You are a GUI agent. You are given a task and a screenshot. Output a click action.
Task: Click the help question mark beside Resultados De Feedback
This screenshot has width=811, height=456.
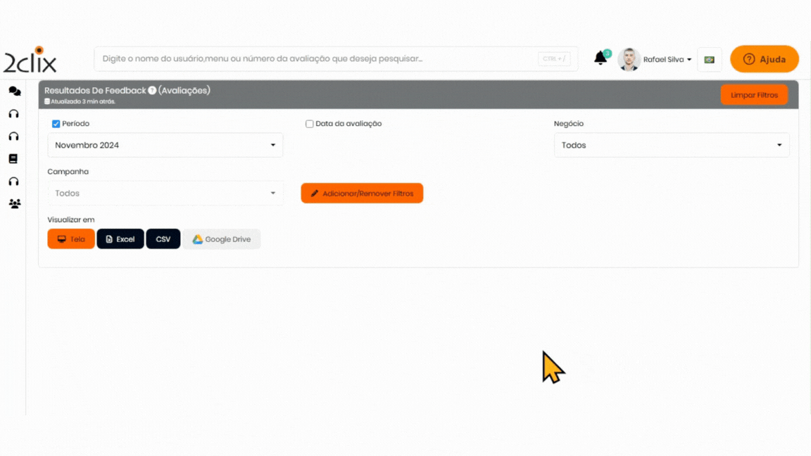click(152, 91)
